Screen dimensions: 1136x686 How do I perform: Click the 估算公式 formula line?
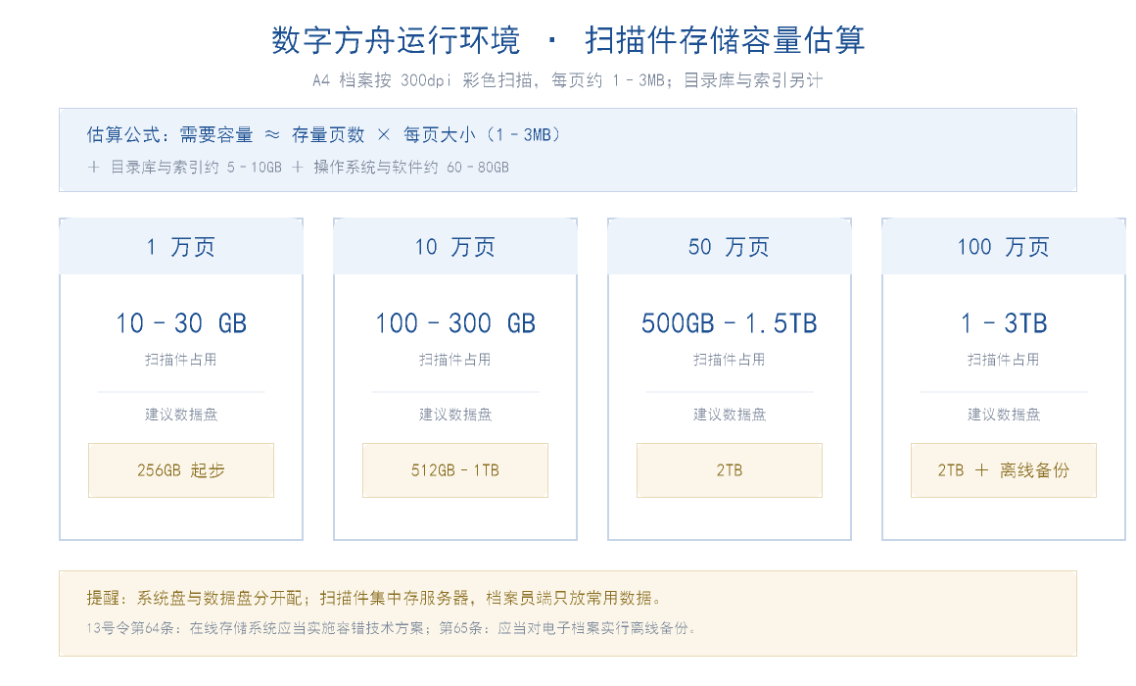[323, 135]
